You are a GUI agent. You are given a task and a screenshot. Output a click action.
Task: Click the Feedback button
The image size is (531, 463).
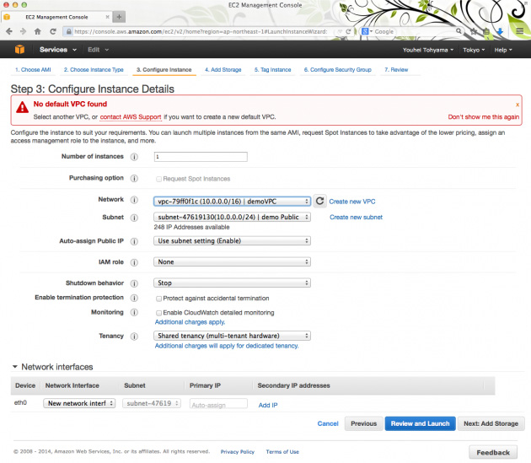click(x=493, y=452)
